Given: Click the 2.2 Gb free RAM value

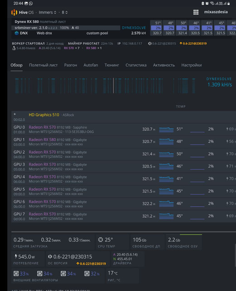Looking at the screenshot, I should click(174, 240).
